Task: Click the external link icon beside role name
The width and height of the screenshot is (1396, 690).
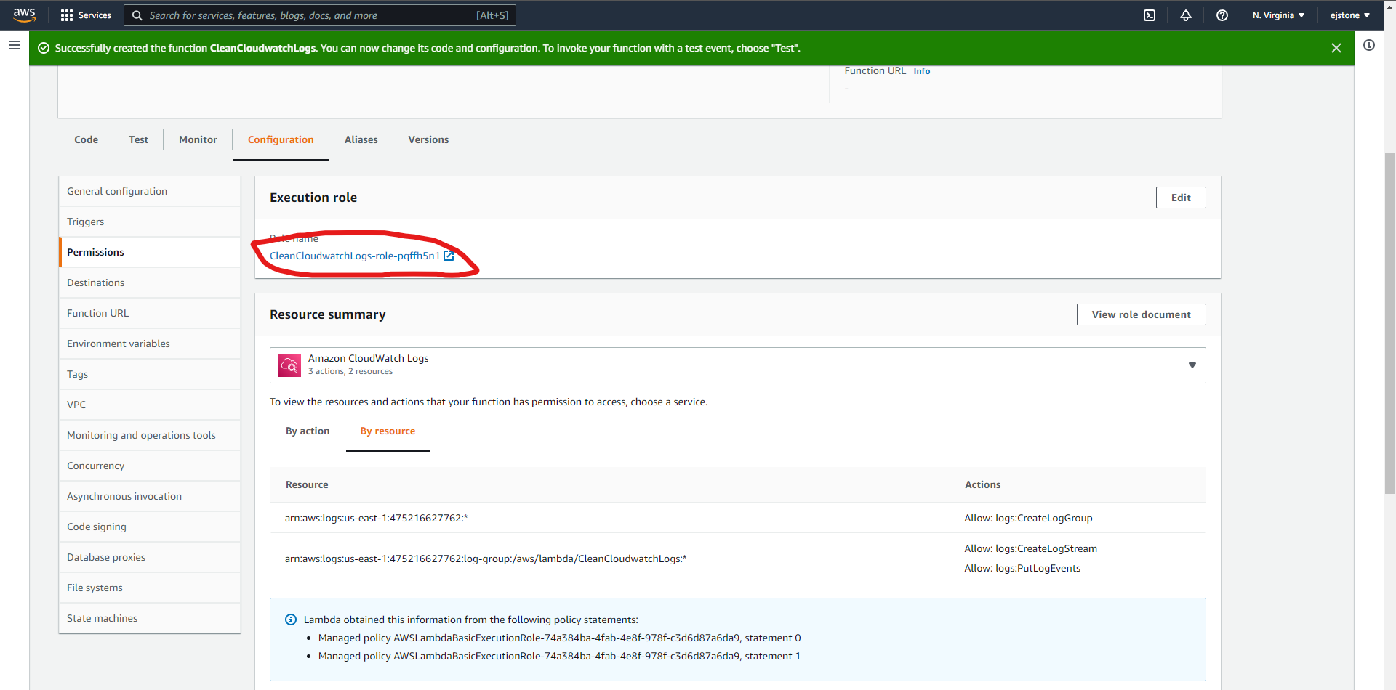Action: point(449,256)
